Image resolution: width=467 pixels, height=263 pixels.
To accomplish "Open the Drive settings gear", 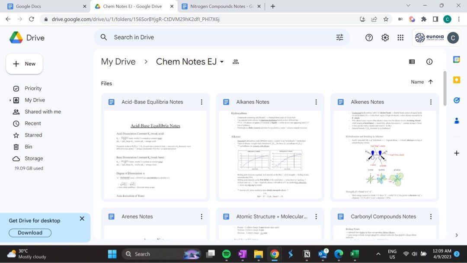I will coord(385,37).
